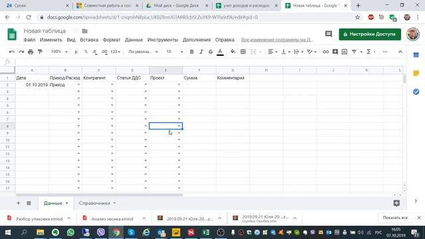
Task: Star the Новая таблица document
Action: (75, 31)
